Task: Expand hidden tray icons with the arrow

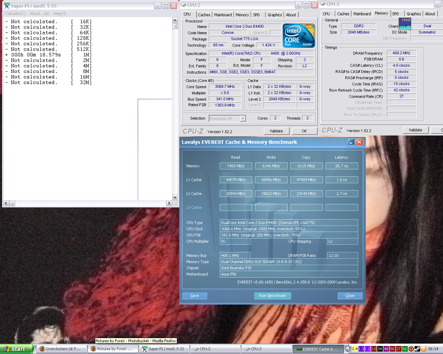Action: pyautogui.click(x=348, y=349)
